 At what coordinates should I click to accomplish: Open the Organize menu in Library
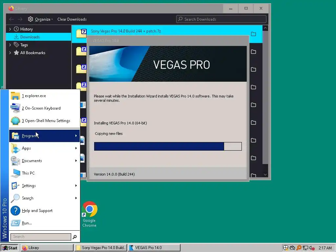tap(40, 19)
